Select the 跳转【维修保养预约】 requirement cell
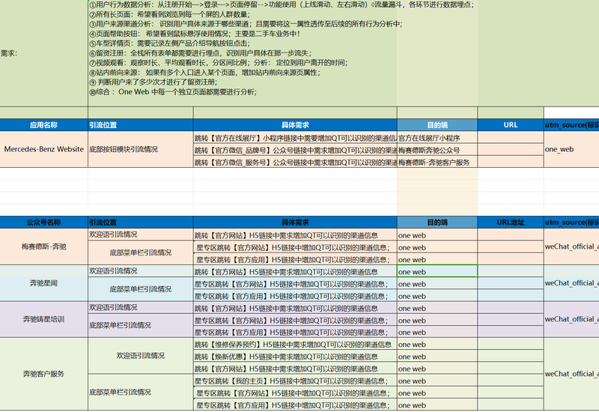Screen dimensions: 599x412 pyautogui.click(x=295, y=345)
